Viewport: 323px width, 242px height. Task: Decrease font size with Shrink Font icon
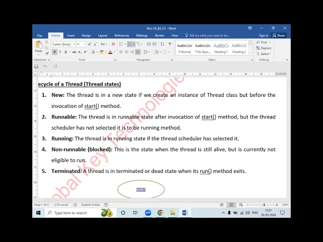(x=95, y=44)
